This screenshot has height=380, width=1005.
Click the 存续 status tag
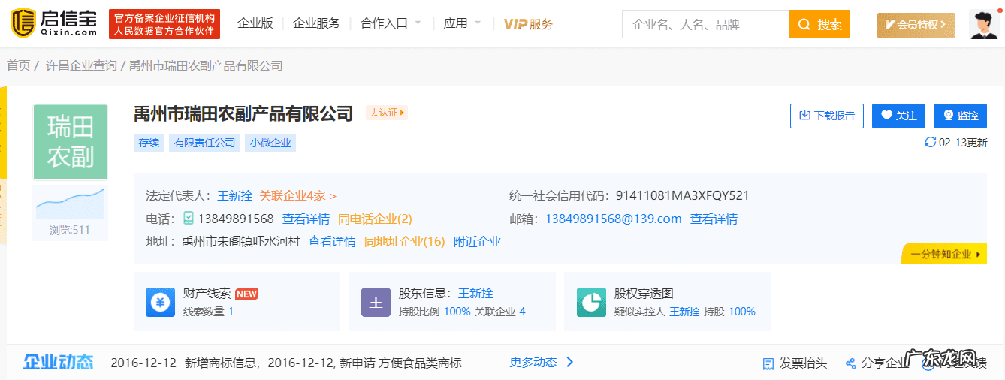coord(149,143)
